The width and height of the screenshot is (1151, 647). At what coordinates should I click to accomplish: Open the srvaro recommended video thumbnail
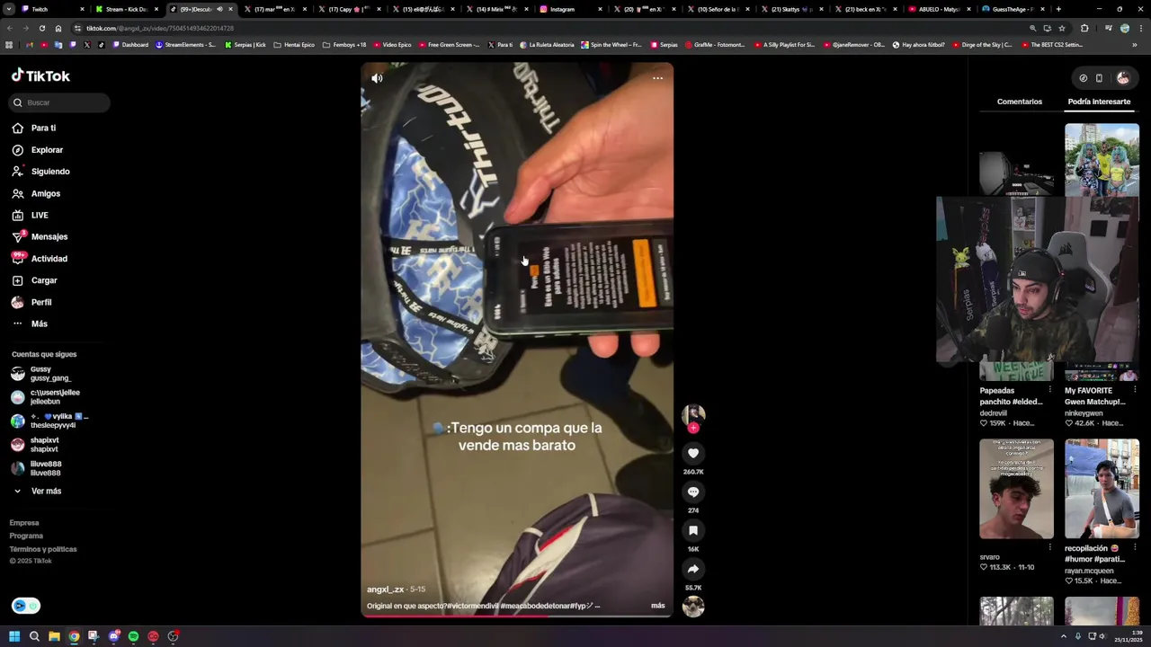(x=1016, y=489)
